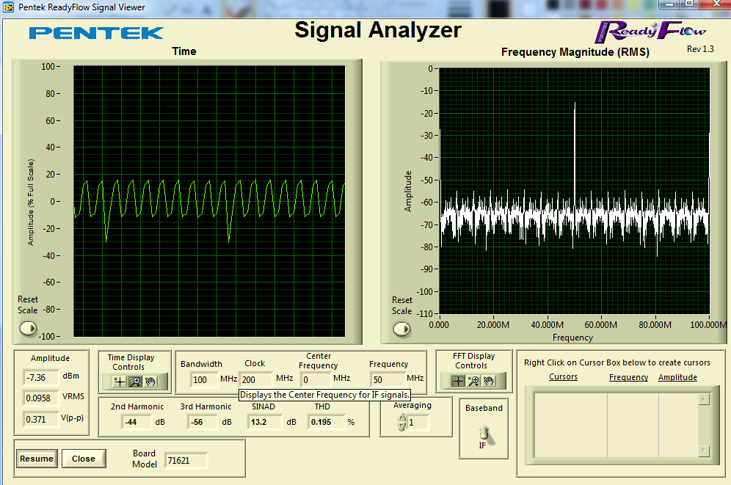This screenshot has width=731, height=485.
Task: Increase Averaging value with up arrow
Action: (402, 418)
